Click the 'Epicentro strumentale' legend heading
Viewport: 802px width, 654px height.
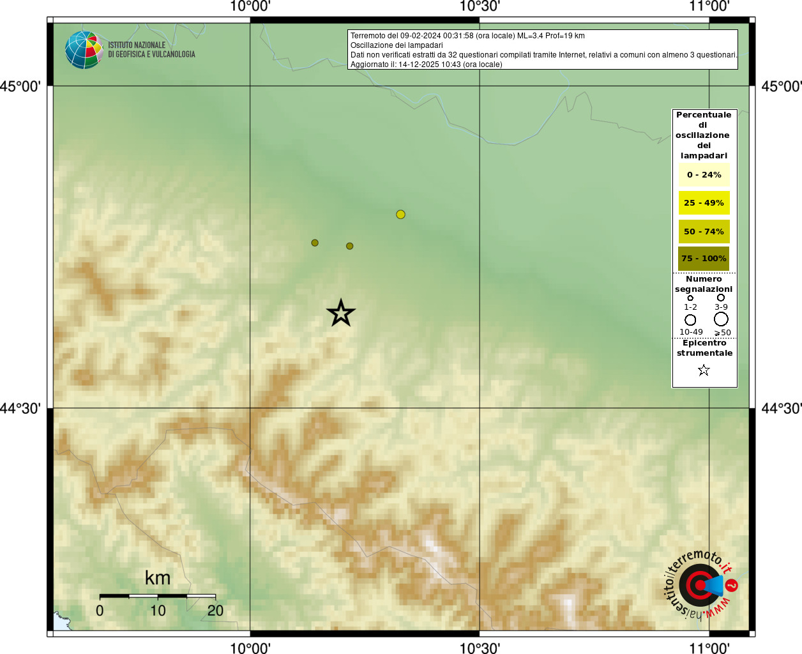click(x=704, y=347)
